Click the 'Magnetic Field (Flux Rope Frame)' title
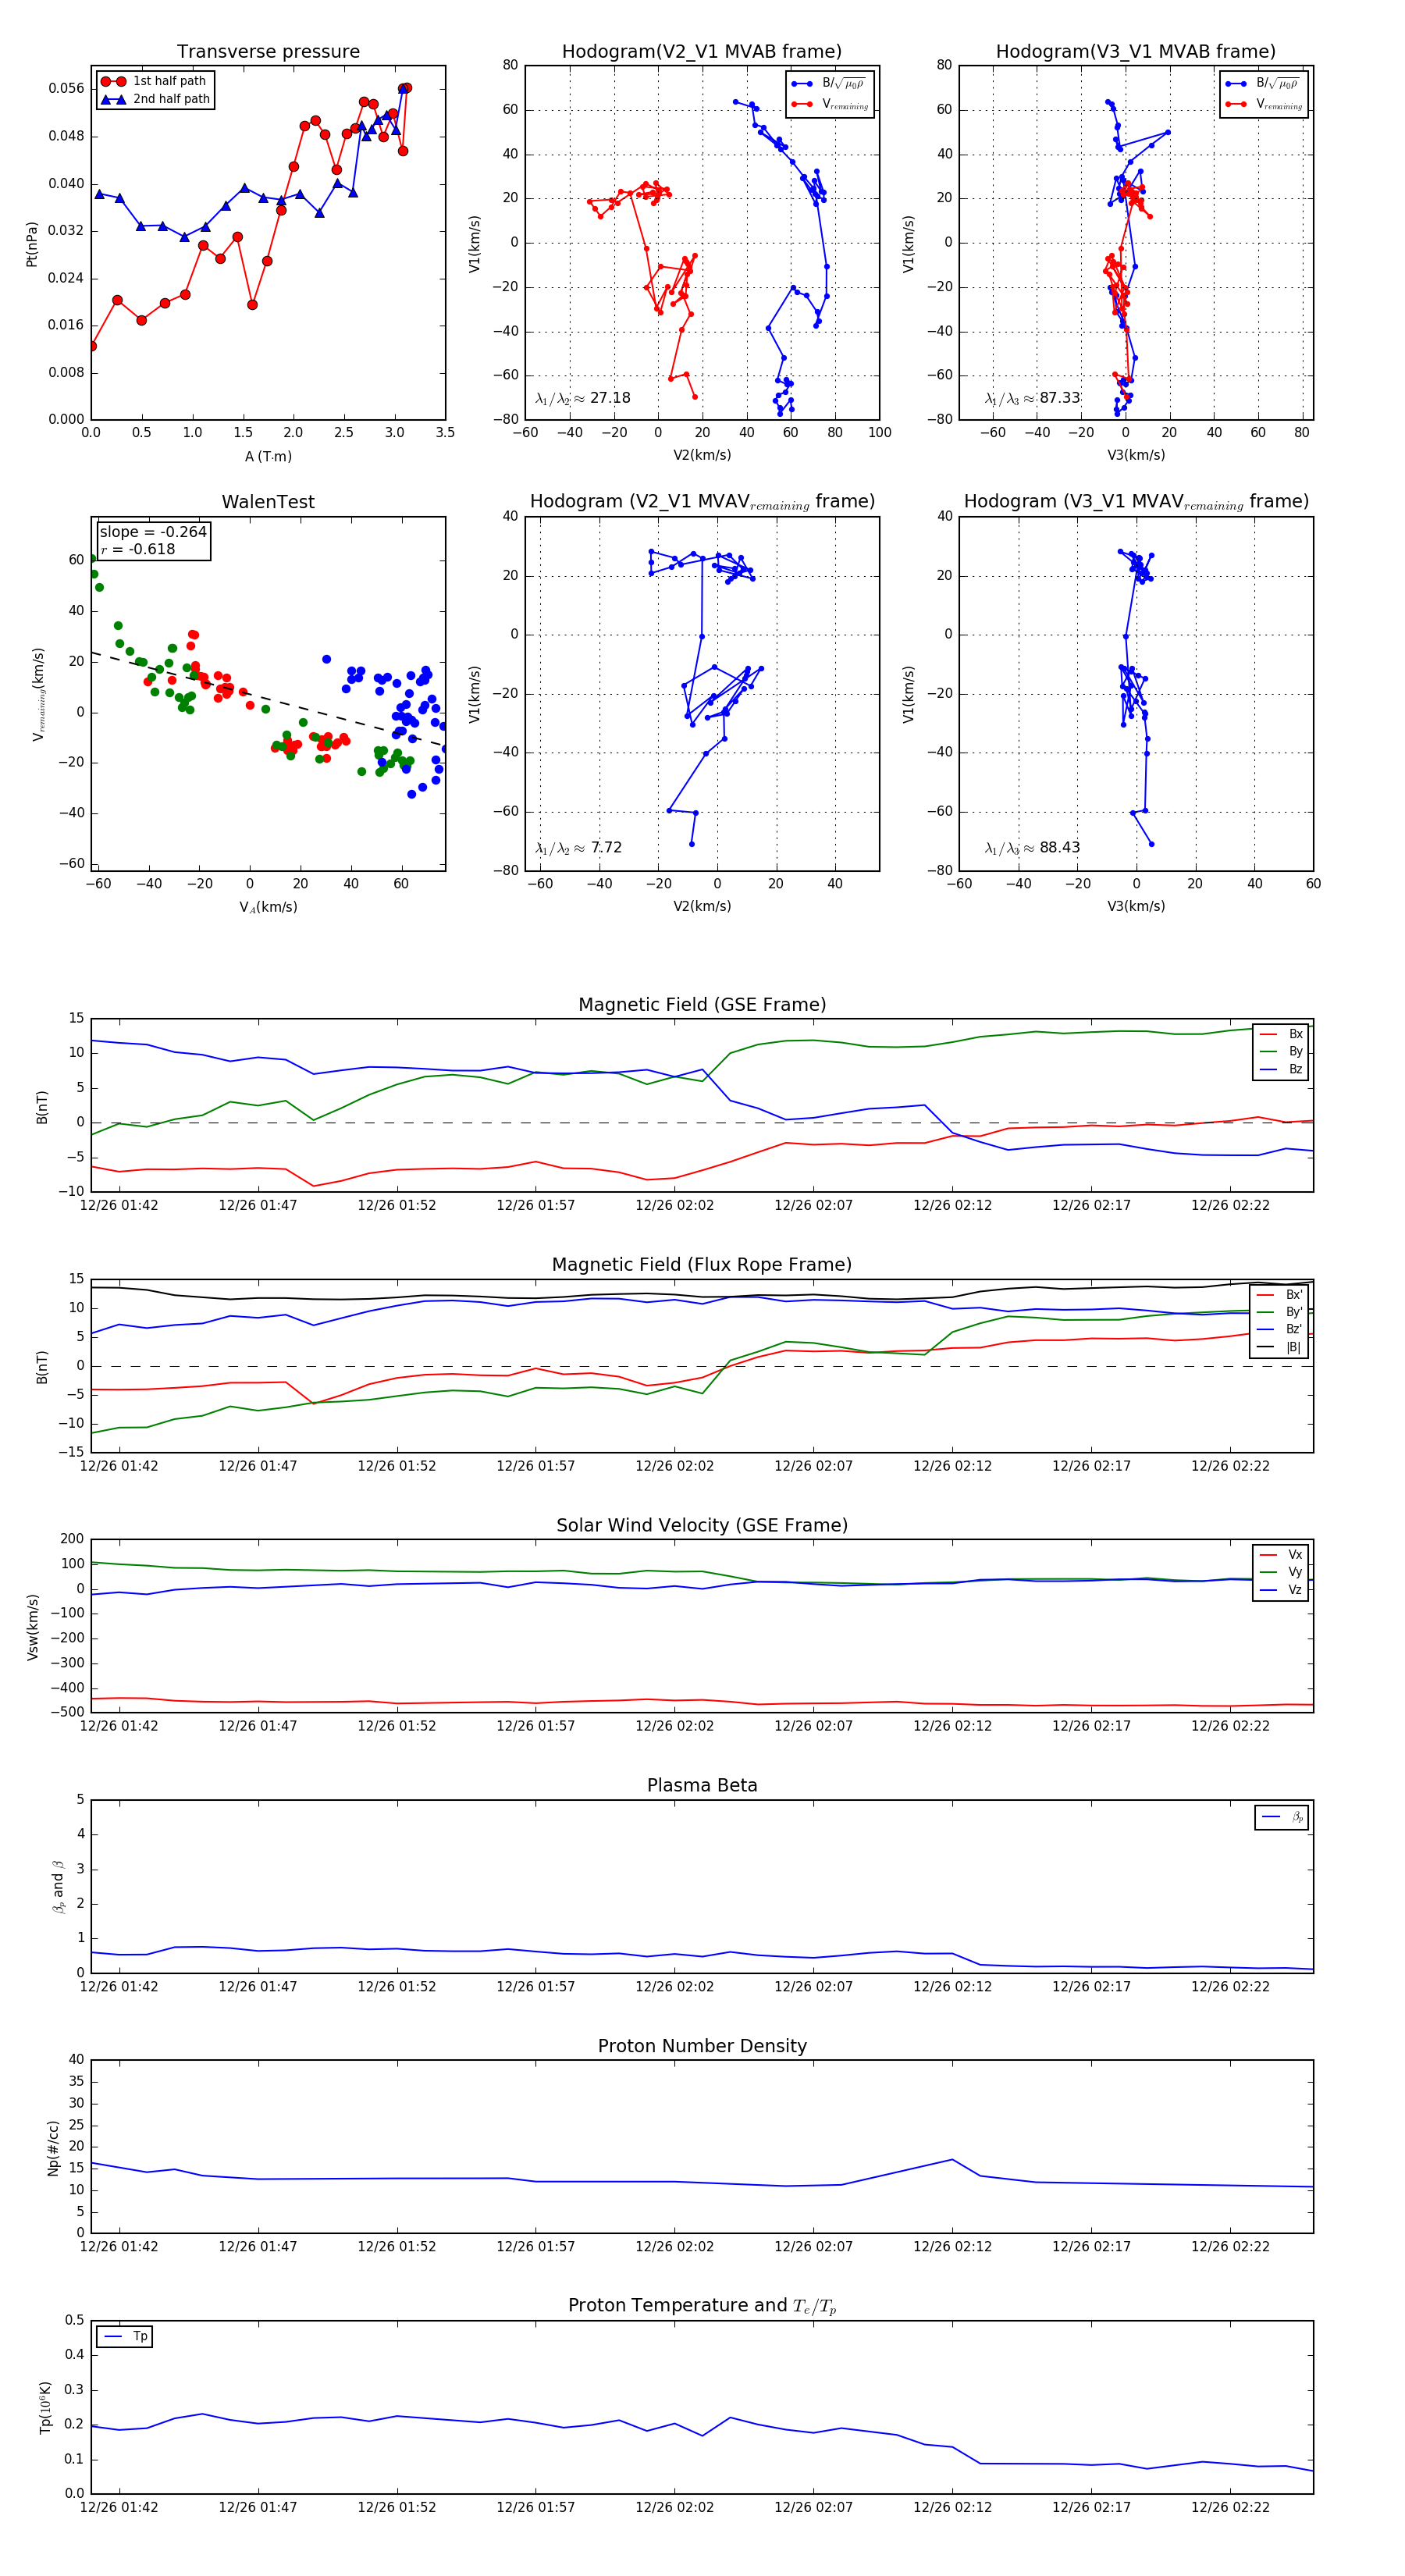 [702, 1265]
